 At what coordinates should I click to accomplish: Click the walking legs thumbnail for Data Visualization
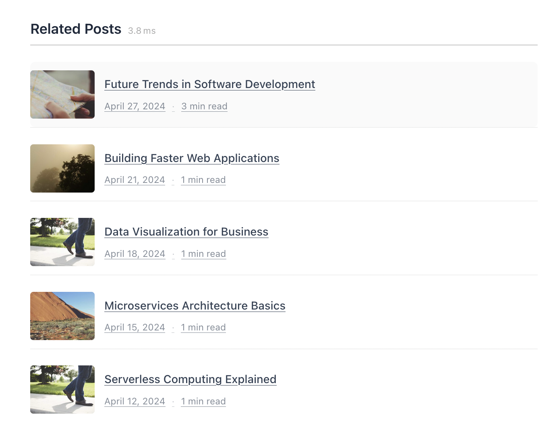[x=62, y=242]
